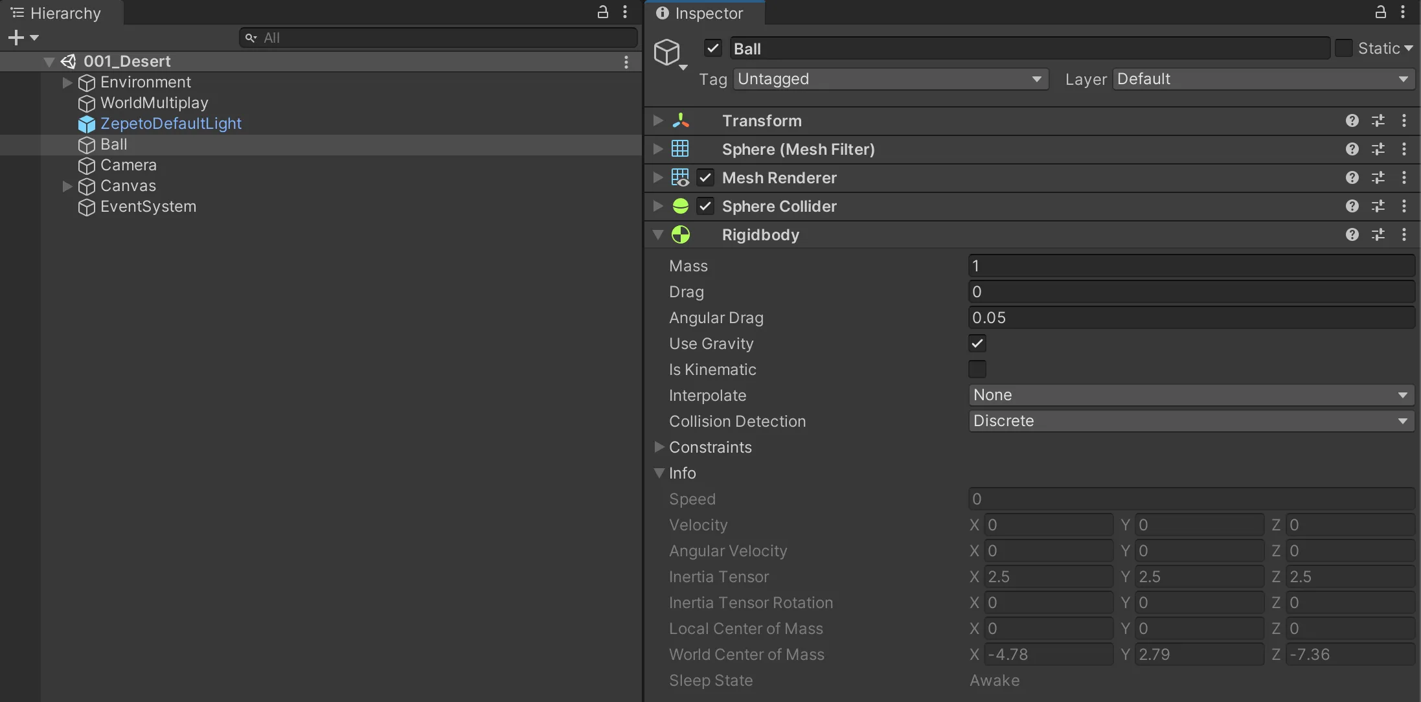The image size is (1421, 702).
Task: Open Sphere Mesh Filter presets
Action: 1378,149
